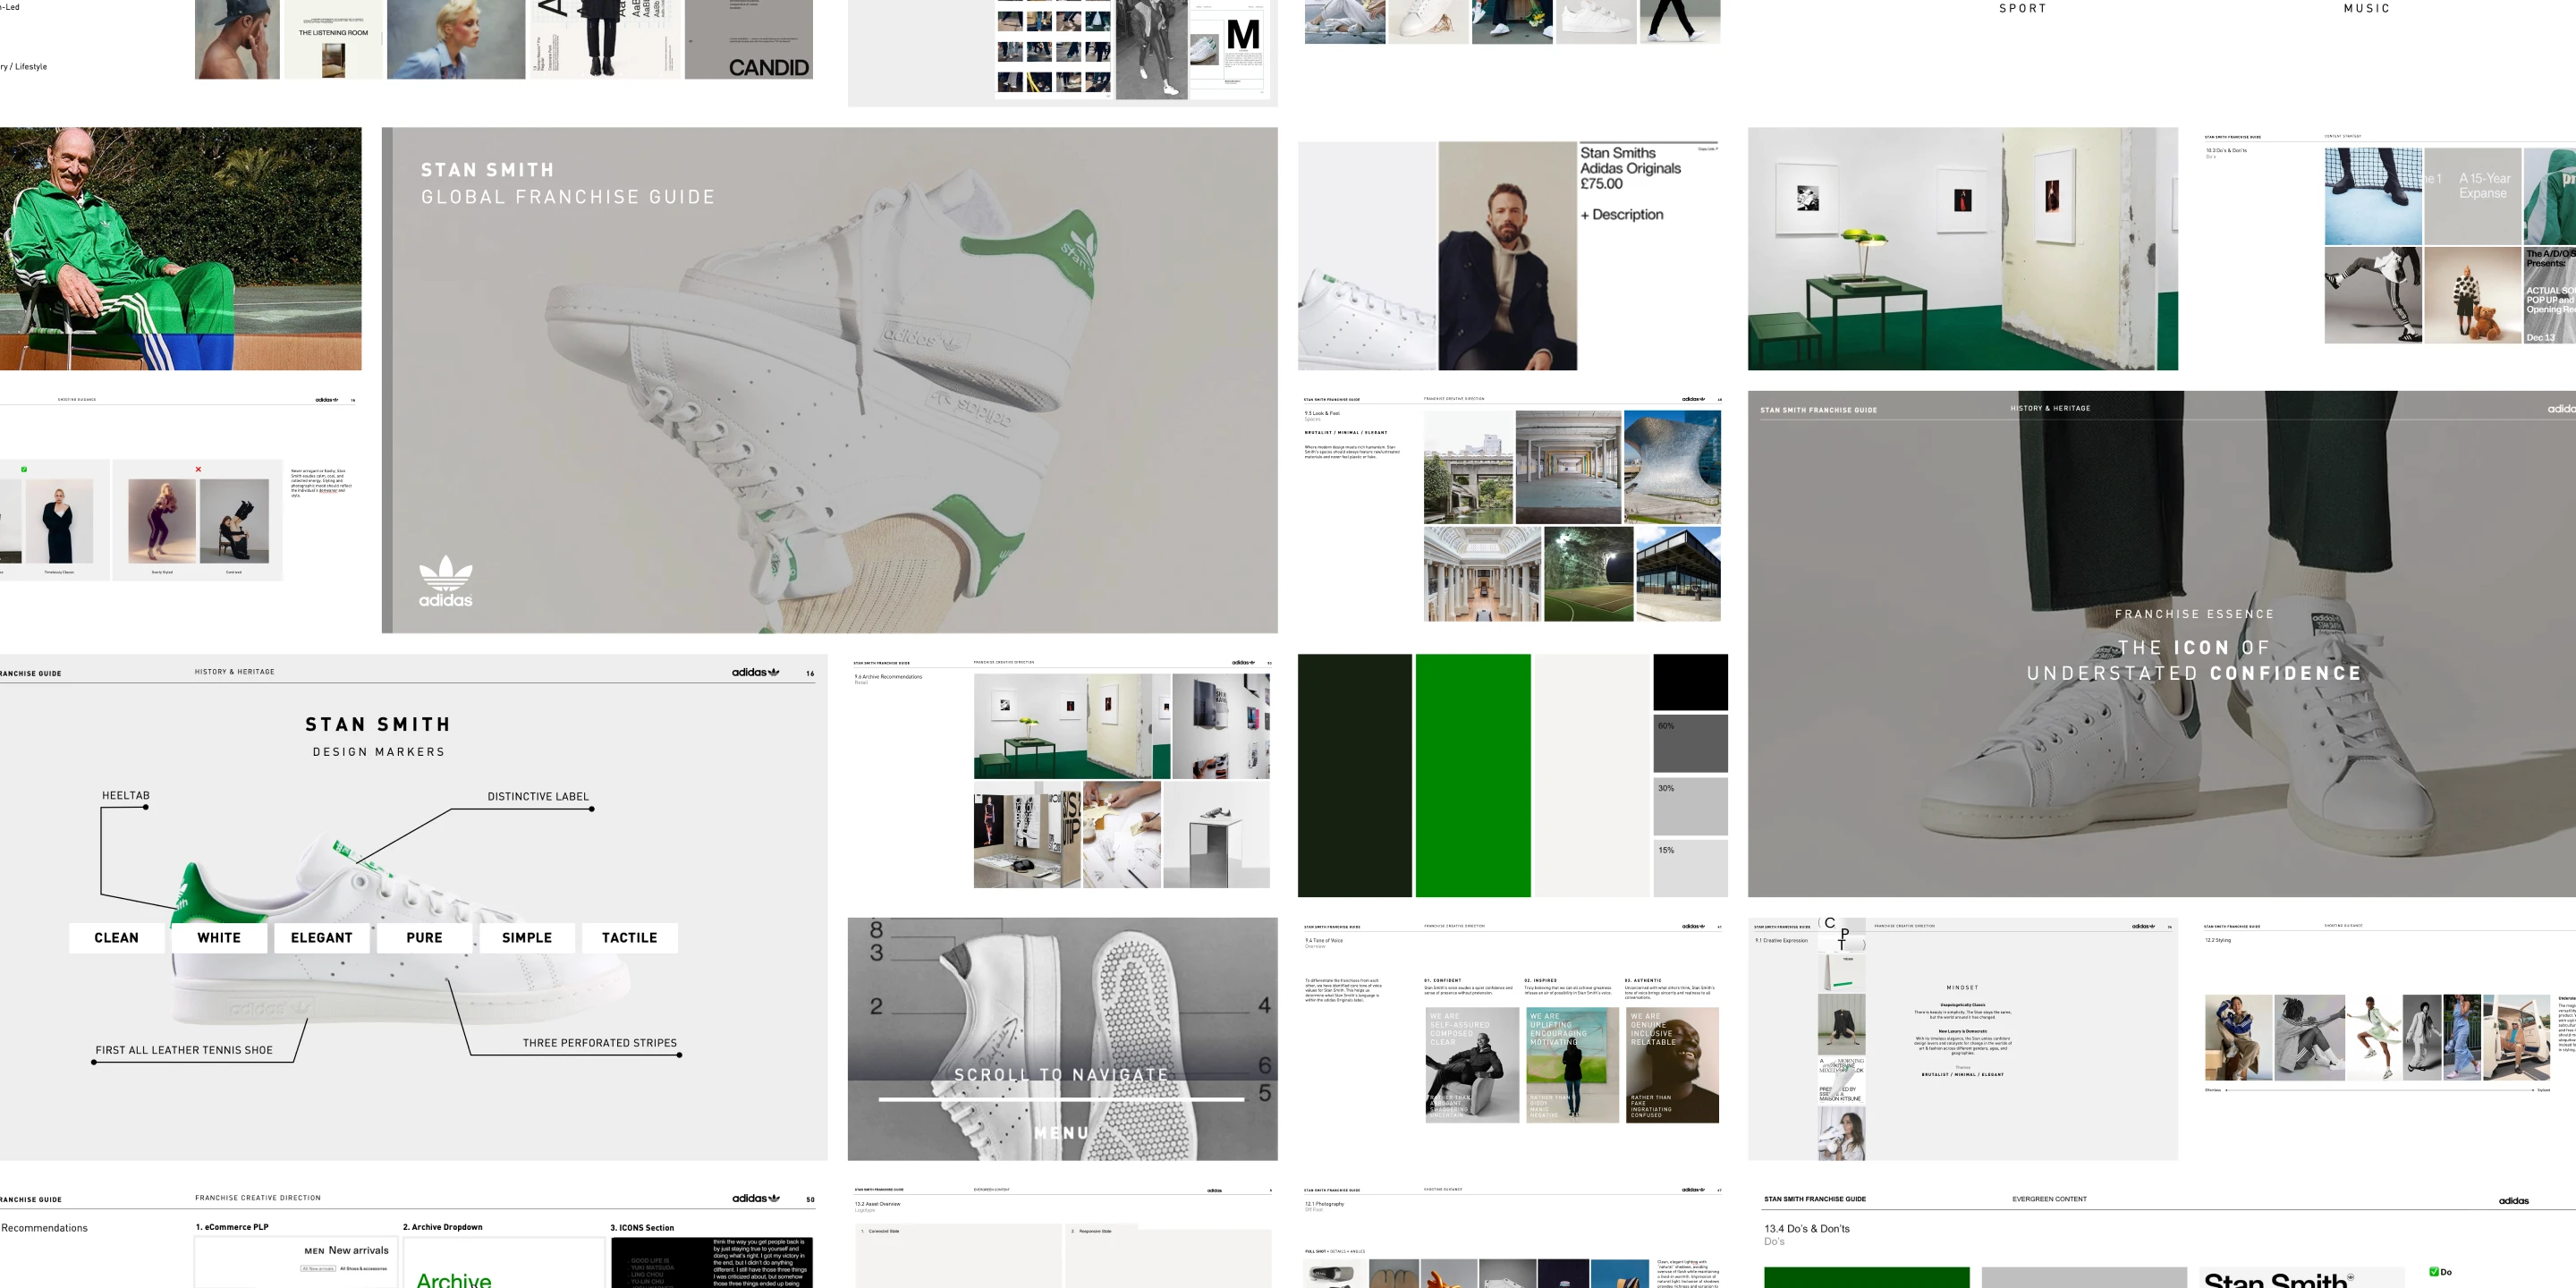Screen dimensions: 2576x1288
Task: Click the Effortless-to-Stylized scale line
Action: click(x=2379, y=1090)
